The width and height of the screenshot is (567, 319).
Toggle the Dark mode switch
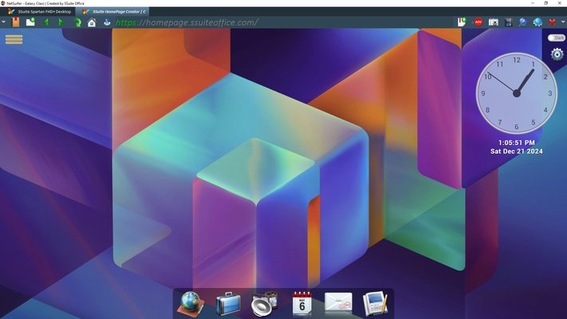556,37
